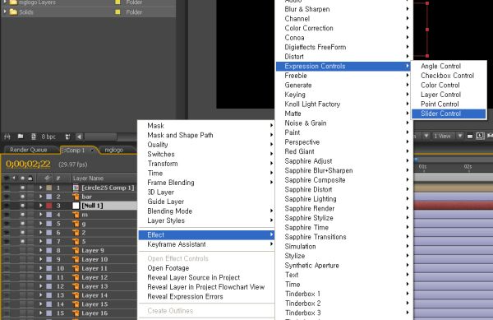The image size is (493, 320).
Task: Expand the Solids folder in the project panel
Action: [5, 12]
